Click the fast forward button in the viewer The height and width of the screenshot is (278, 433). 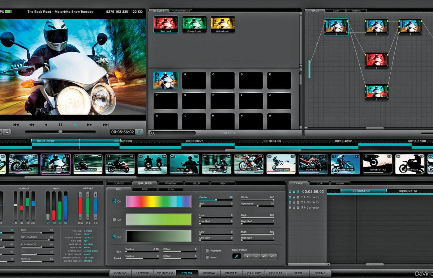[x=89, y=125]
